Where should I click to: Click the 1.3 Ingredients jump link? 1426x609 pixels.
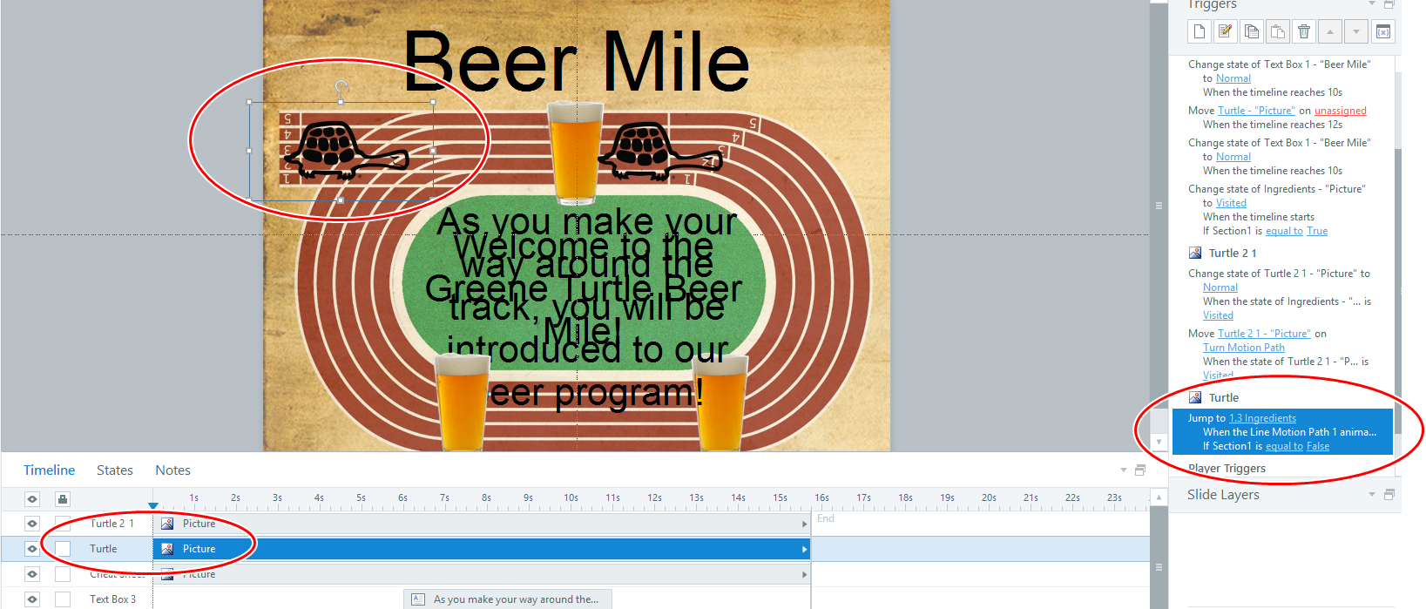coord(1262,418)
